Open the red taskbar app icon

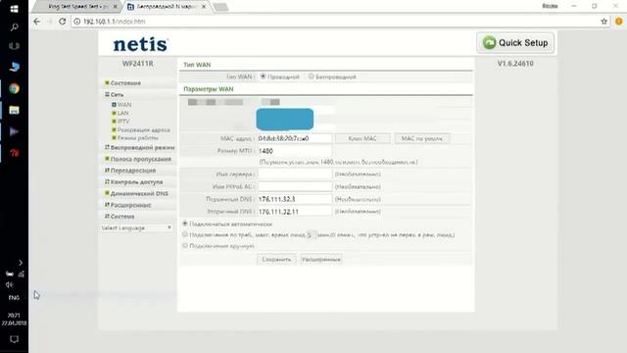(x=14, y=153)
